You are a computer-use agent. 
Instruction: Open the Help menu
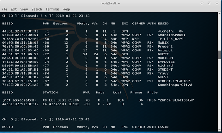(x=66, y=9)
